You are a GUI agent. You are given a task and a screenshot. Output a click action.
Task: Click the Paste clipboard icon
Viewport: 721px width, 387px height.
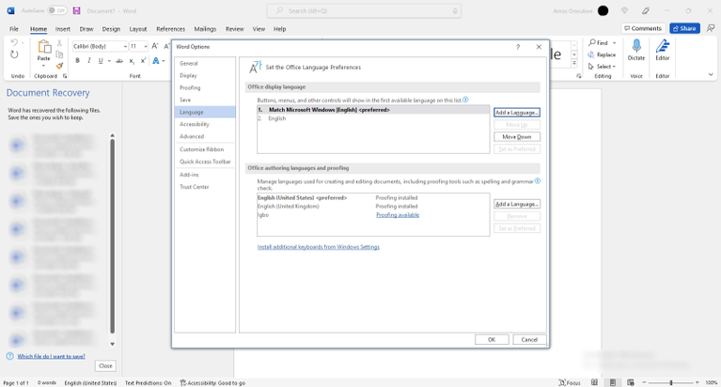click(43, 47)
